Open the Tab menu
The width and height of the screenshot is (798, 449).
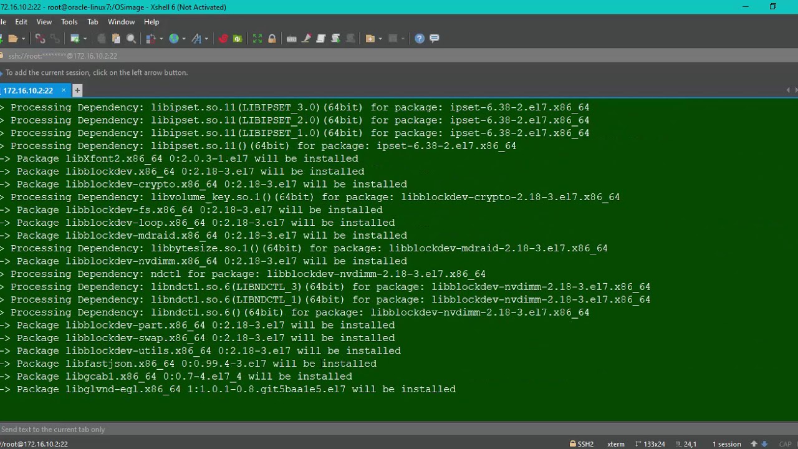pos(93,22)
